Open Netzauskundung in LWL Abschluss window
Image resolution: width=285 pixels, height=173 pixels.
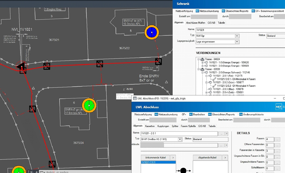coord(166,114)
